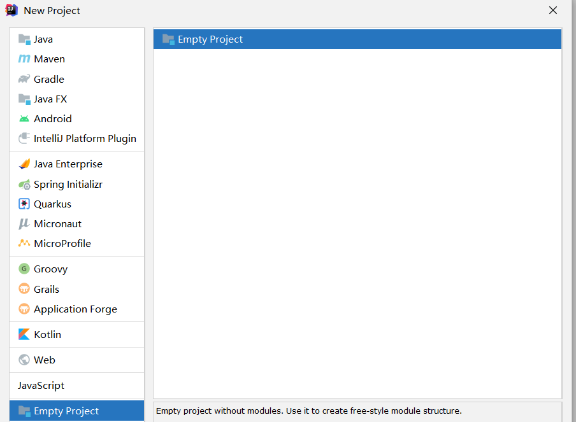Select Java Enterprise project type
576x422 pixels.
(76, 164)
